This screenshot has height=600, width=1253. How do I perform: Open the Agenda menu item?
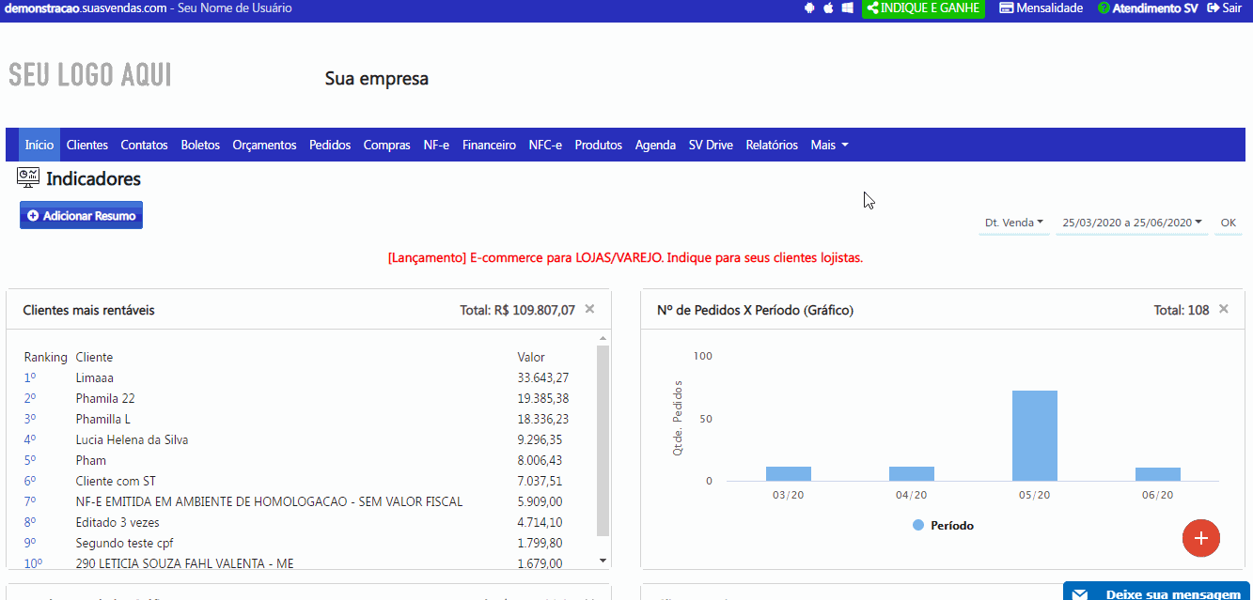coord(655,145)
